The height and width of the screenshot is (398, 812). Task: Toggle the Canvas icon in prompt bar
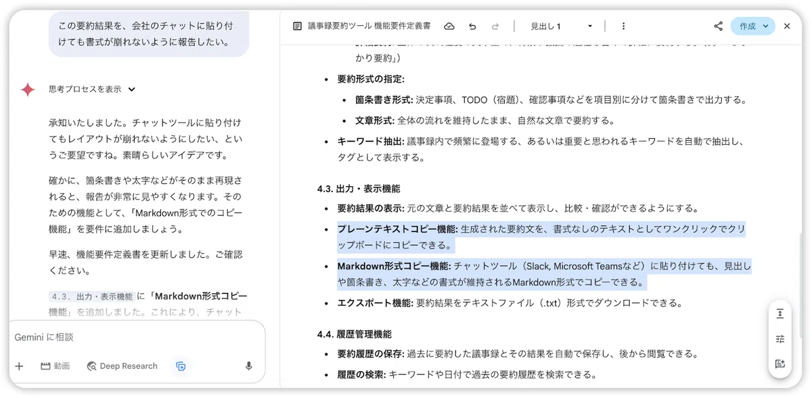point(181,366)
